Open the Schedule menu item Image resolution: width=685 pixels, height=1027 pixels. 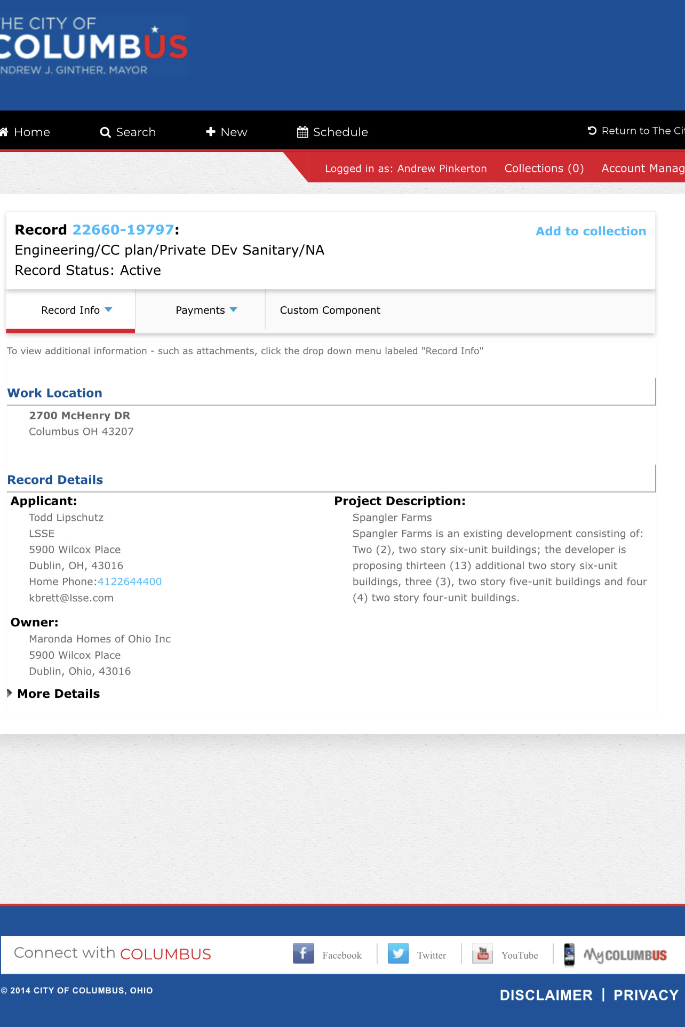(340, 132)
